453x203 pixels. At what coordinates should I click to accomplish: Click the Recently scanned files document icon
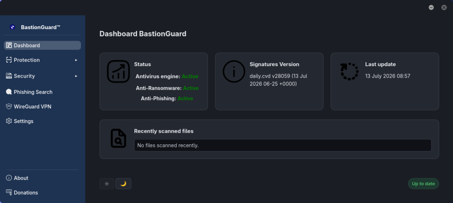tap(119, 139)
